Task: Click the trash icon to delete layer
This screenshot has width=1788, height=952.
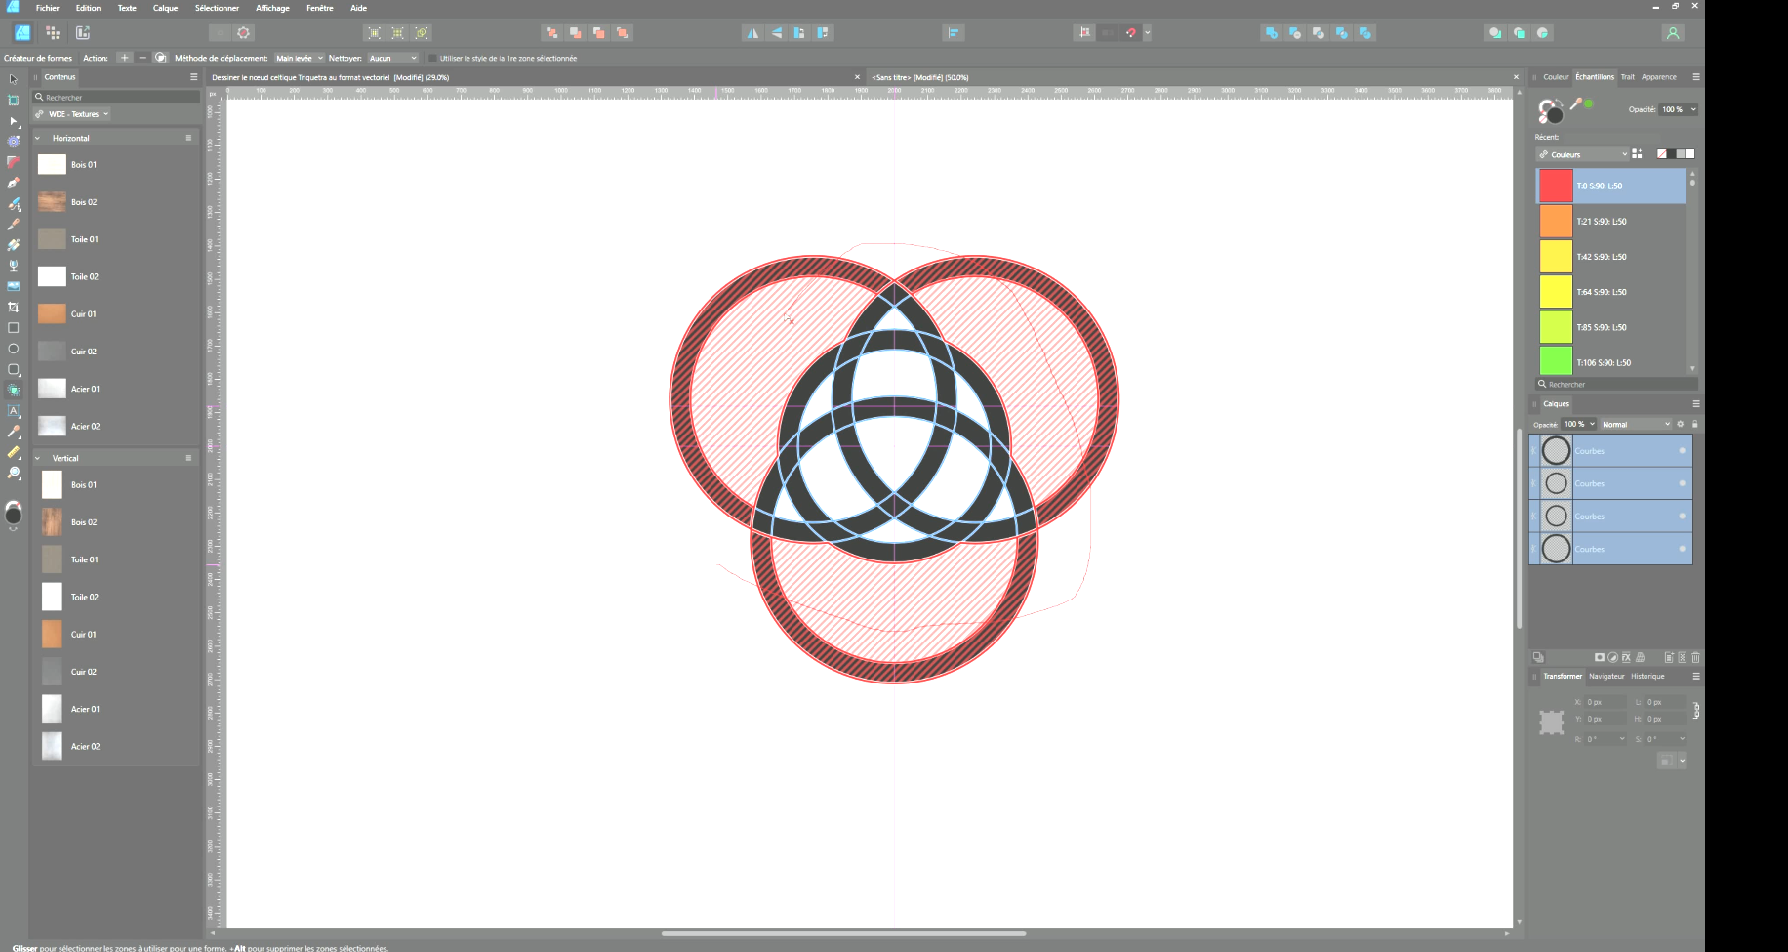Action: (x=1695, y=658)
